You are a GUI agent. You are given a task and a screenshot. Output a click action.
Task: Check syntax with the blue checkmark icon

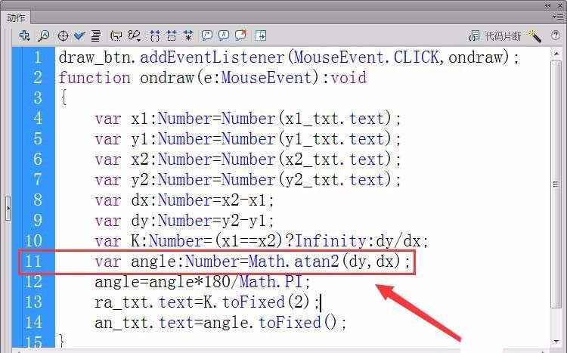coord(79,36)
